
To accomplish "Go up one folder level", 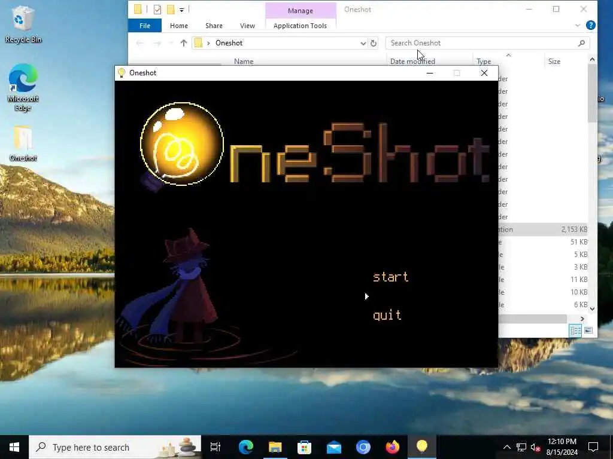I will pos(183,43).
